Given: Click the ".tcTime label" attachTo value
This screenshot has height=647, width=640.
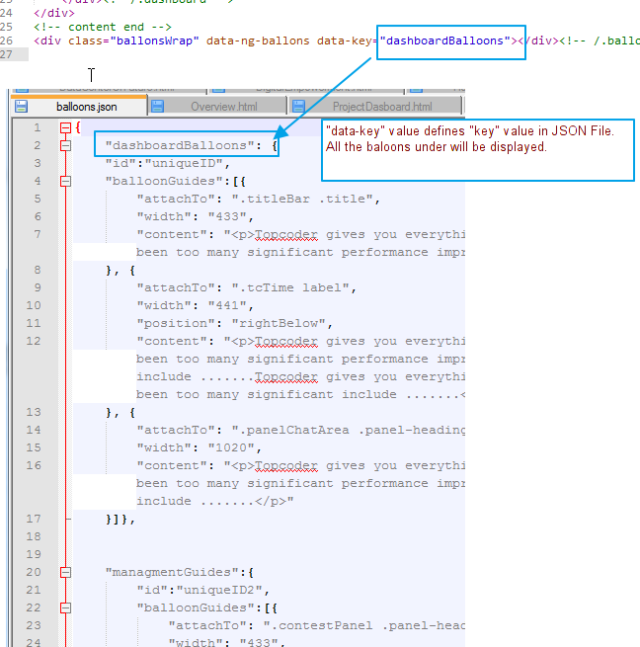Looking at the screenshot, I should (x=290, y=287).
